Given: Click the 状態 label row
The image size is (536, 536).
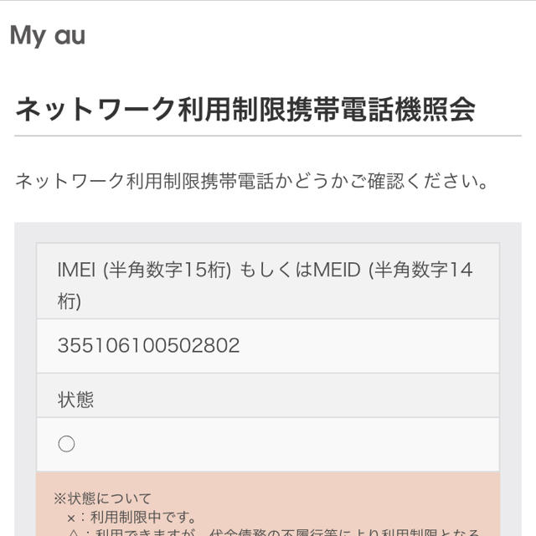Looking at the screenshot, I should point(268,395).
